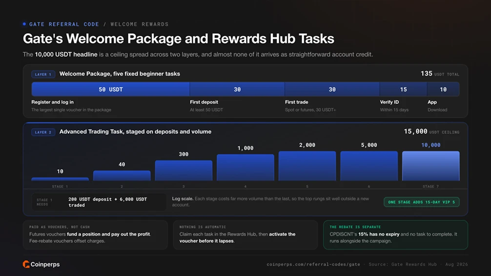The image size is (491, 276).
Task: Click 'Spot or futures, 30 USDT+' text
Action: 310,110
